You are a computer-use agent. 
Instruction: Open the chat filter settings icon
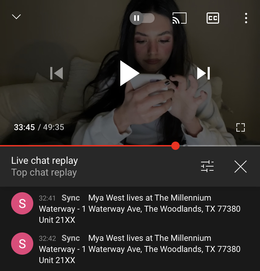207,167
